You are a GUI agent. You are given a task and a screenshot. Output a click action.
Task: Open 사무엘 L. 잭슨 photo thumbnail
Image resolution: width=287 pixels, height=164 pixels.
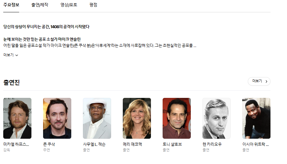pos(97,118)
